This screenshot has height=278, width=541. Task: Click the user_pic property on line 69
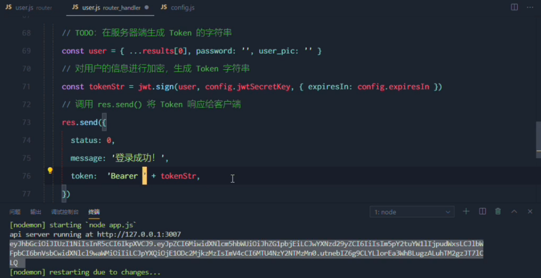coord(279,51)
